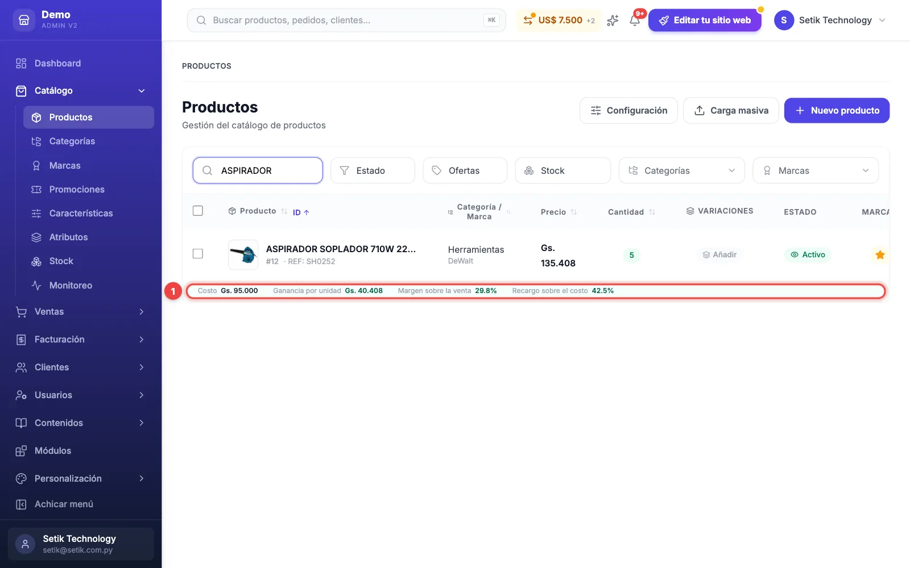The image size is (910, 568).
Task: Open Categorías in the sidebar
Action: (x=89, y=141)
